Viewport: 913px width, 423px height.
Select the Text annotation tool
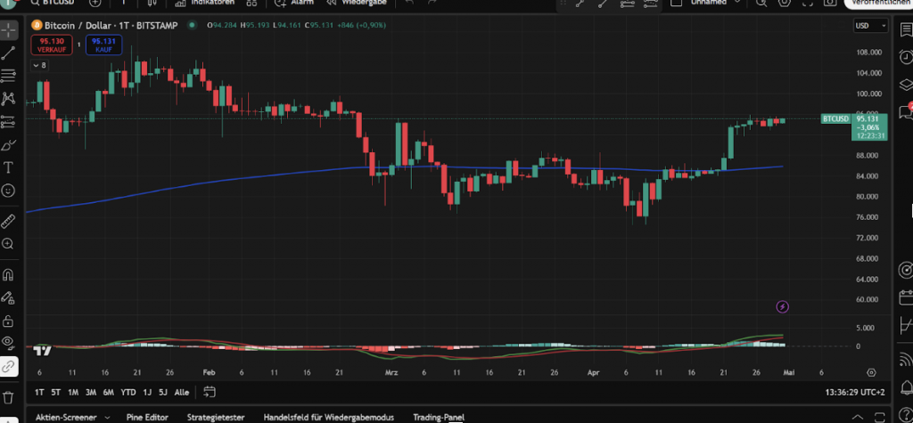tap(9, 167)
